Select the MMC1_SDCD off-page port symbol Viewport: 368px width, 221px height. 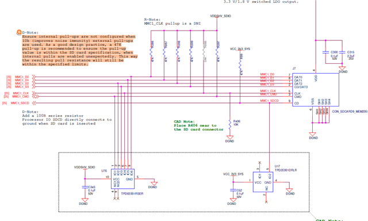(x=34, y=103)
